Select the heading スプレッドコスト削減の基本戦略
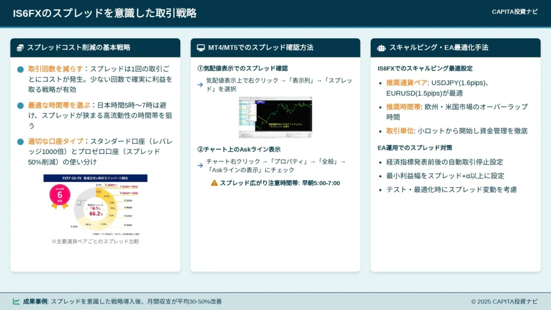The height and width of the screenshot is (310, 551). tap(79, 48)
